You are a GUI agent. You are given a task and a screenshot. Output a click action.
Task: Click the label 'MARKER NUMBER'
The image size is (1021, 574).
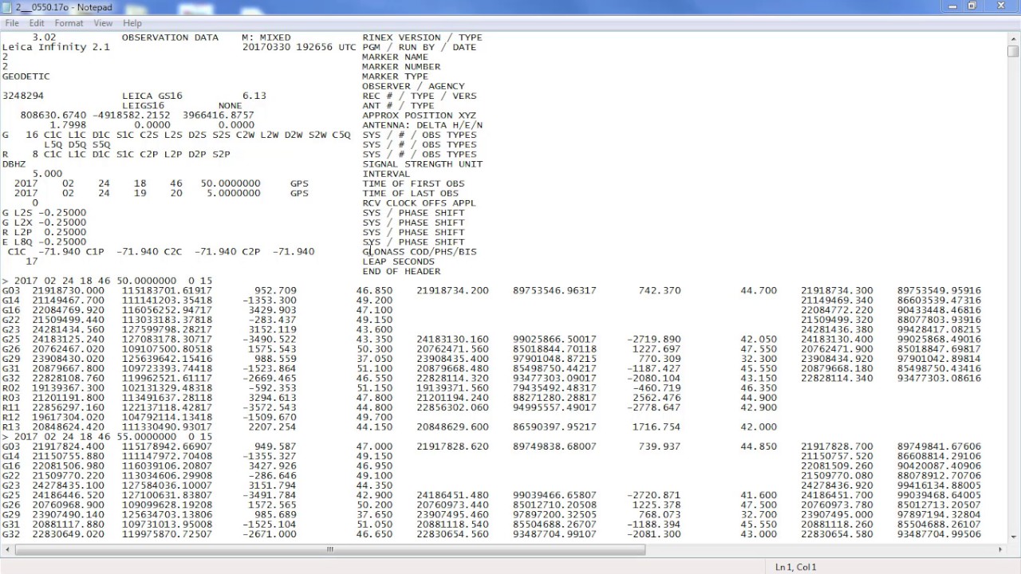click(401, 67)
